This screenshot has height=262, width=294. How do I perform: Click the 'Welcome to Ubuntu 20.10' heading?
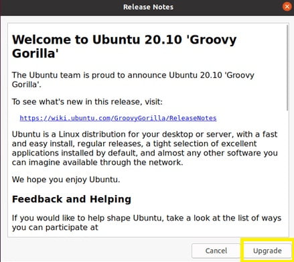click(x=124, y=46)
